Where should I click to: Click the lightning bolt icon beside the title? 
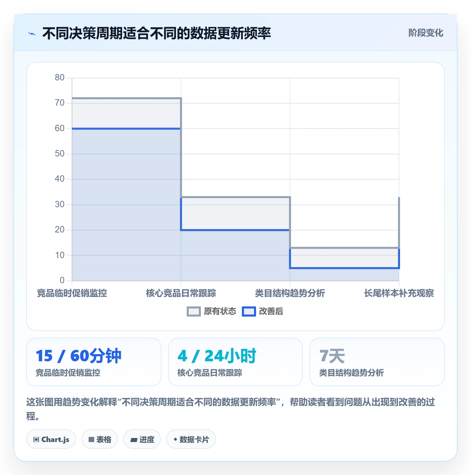[x=32, y=34]
